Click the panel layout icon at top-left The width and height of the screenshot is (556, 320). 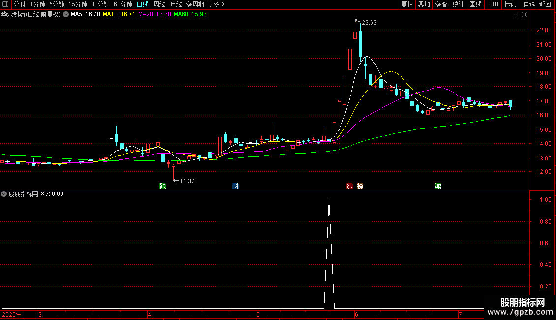(5, 4)
